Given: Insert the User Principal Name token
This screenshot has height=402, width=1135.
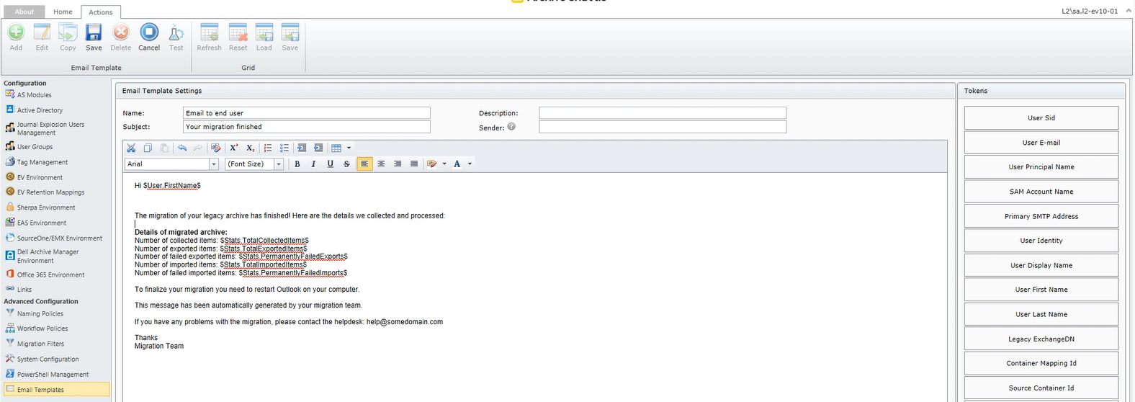Looking at the screenshot, I should click(x=1041, y=167).
